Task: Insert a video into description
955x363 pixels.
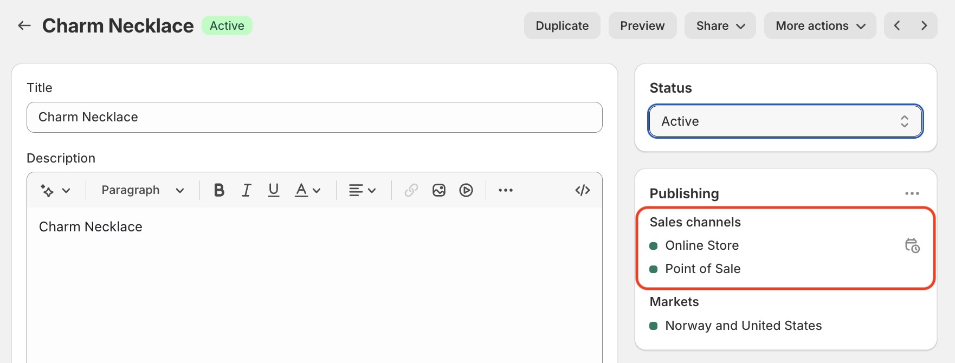Action: pos(466,190)
